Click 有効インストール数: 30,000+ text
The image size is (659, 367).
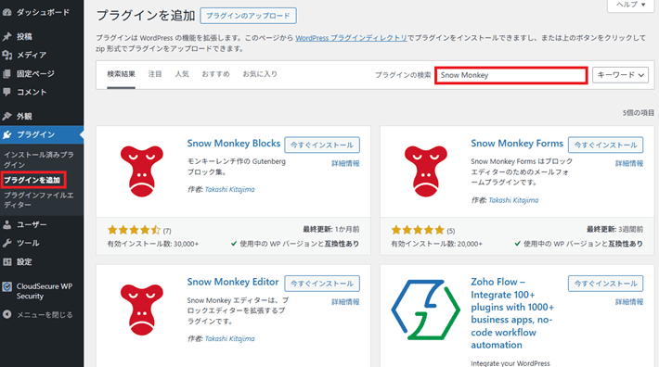click(153, 244)
